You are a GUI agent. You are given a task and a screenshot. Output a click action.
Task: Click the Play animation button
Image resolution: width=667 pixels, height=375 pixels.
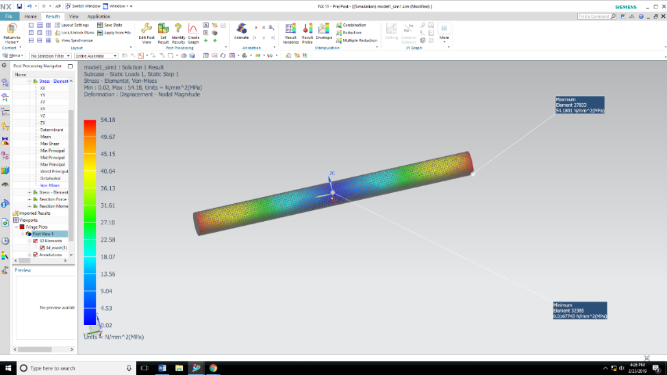(x=256, y=27)
